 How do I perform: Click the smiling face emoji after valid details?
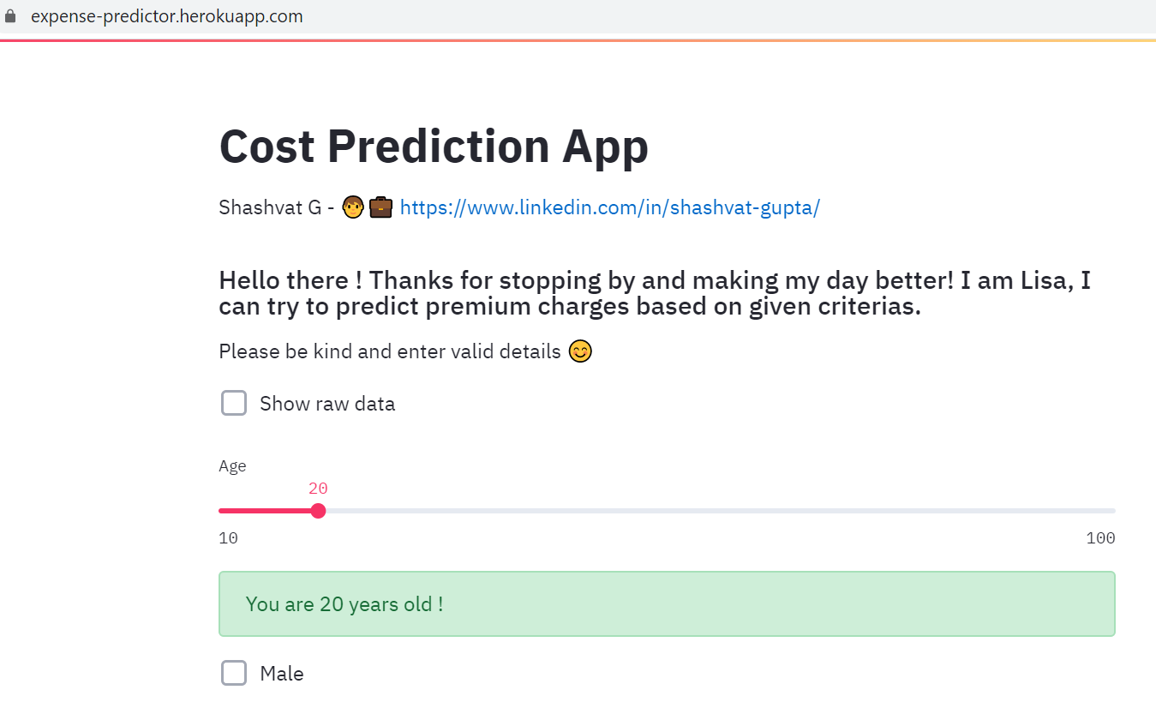pos(579,351)
